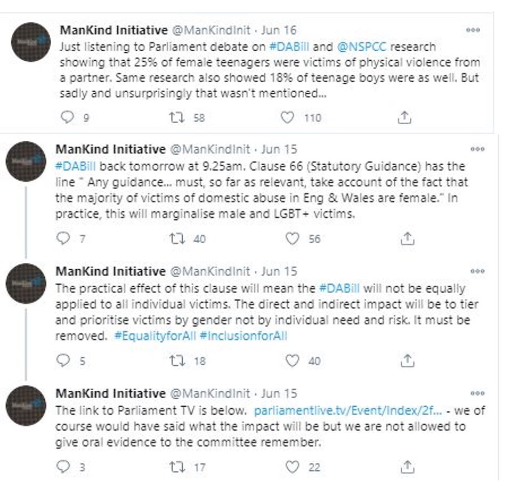
Task: Open @ManKindInit handle in the last tweet
Action: pos(209,393)
